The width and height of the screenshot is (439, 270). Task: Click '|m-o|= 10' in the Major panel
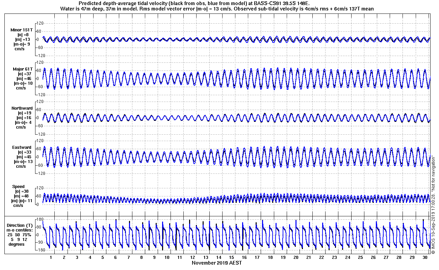(23, 83)
